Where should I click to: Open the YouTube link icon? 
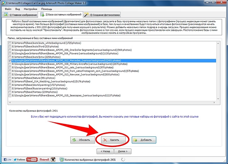(x=32, y=159)
